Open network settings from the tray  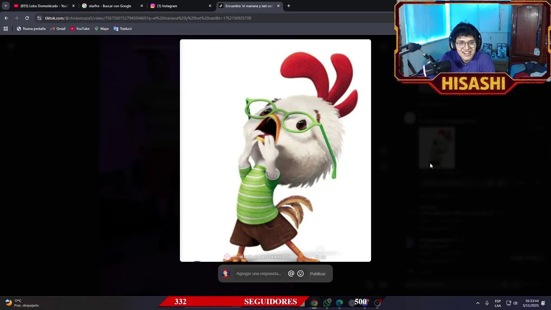[508, 303]
